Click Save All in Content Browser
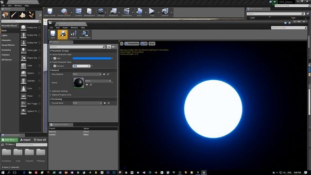 (40, 140)
